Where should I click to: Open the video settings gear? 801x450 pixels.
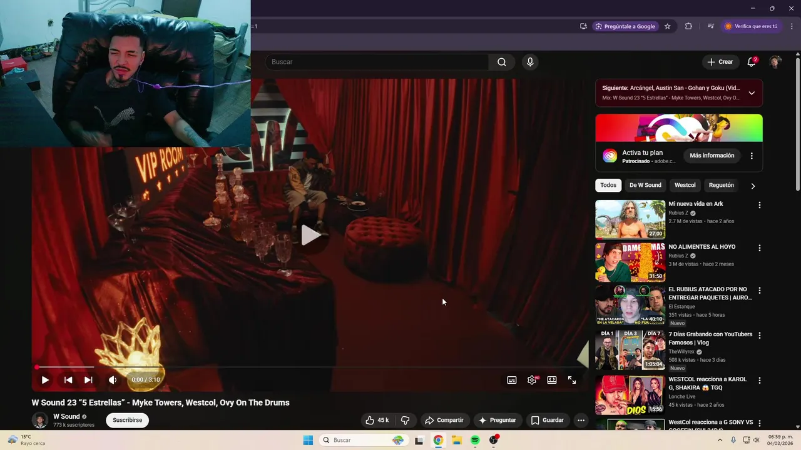point(532,379)
